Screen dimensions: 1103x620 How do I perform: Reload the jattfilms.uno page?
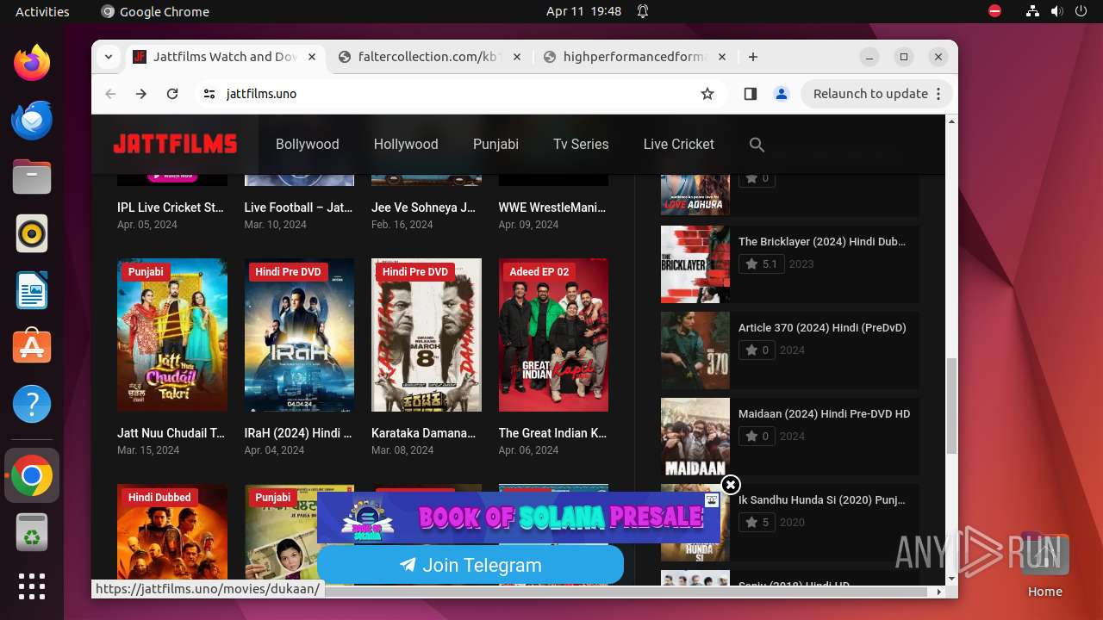172,94
